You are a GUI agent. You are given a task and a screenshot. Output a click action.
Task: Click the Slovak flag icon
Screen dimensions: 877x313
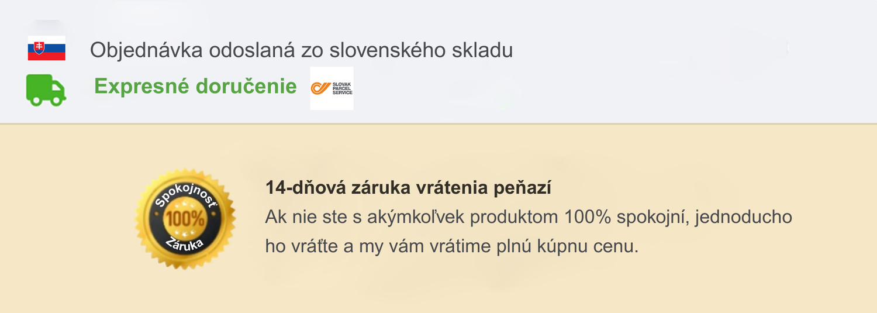46,49
